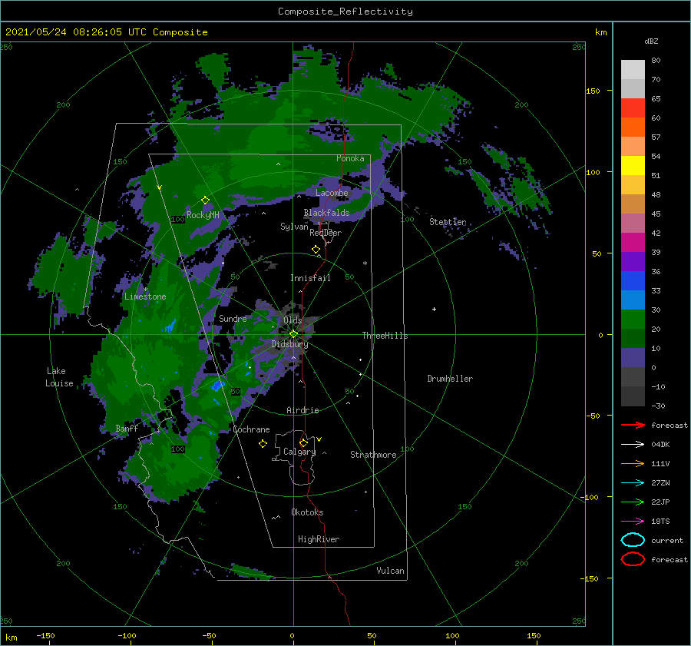Viewport: 691px width, 646px height.
Task: Click the yellow radar-center diamond between Olds and Didsbury
Action: coord(293,334)
